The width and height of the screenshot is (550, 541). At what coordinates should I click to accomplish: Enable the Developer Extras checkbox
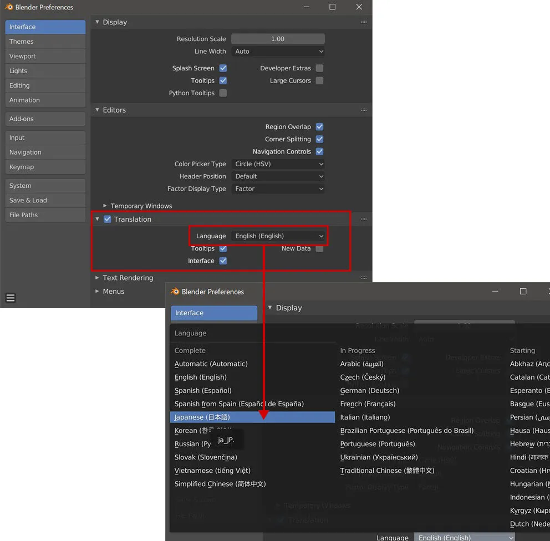(319, 68)
